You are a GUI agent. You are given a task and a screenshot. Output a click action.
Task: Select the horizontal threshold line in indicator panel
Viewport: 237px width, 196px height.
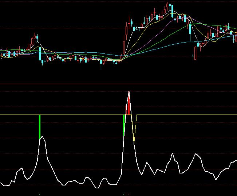(73, 115)
